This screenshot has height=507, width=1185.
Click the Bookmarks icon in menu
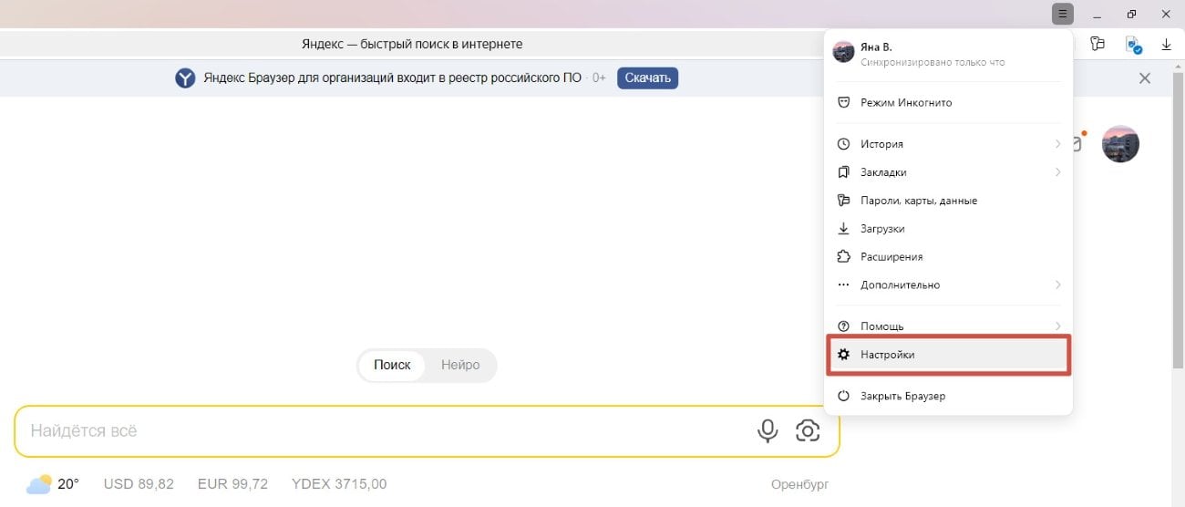843,172
